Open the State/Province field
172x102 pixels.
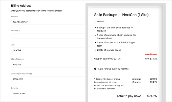click(x=48, y=65)
